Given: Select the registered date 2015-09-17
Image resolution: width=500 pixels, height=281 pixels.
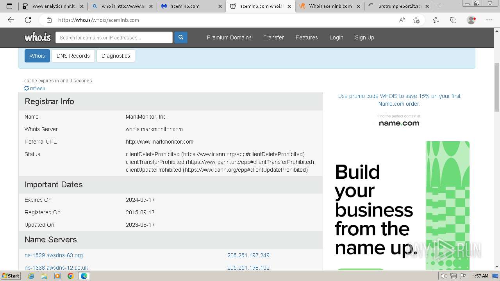Looking at the screenshot, I should pos(140,212).
